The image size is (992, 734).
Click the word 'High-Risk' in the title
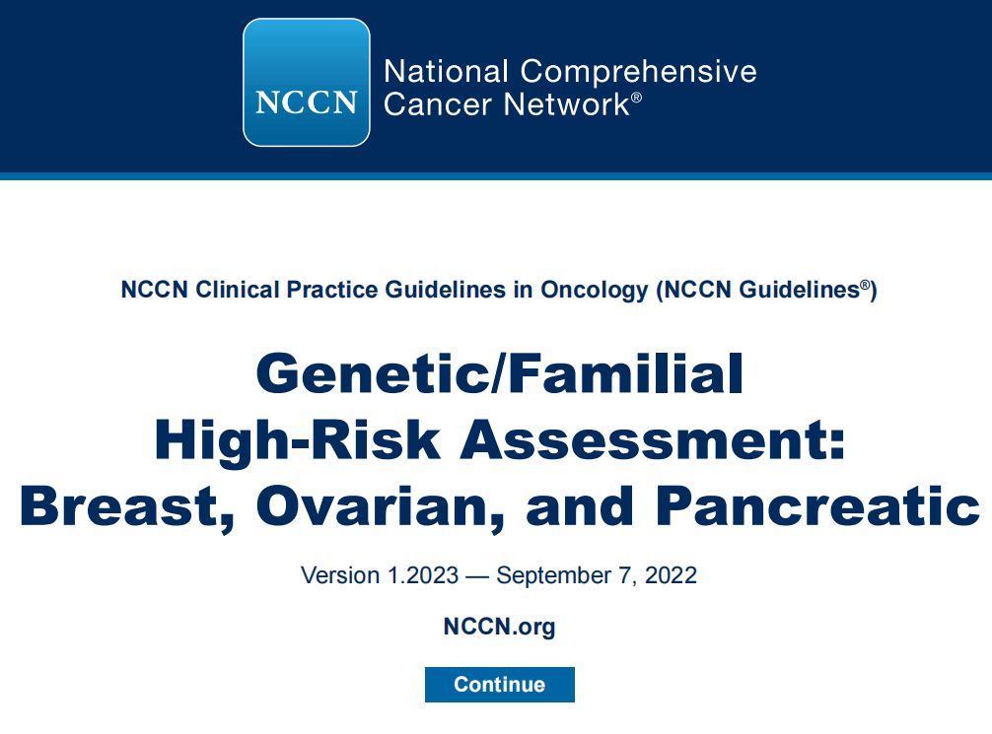(298, 440)
